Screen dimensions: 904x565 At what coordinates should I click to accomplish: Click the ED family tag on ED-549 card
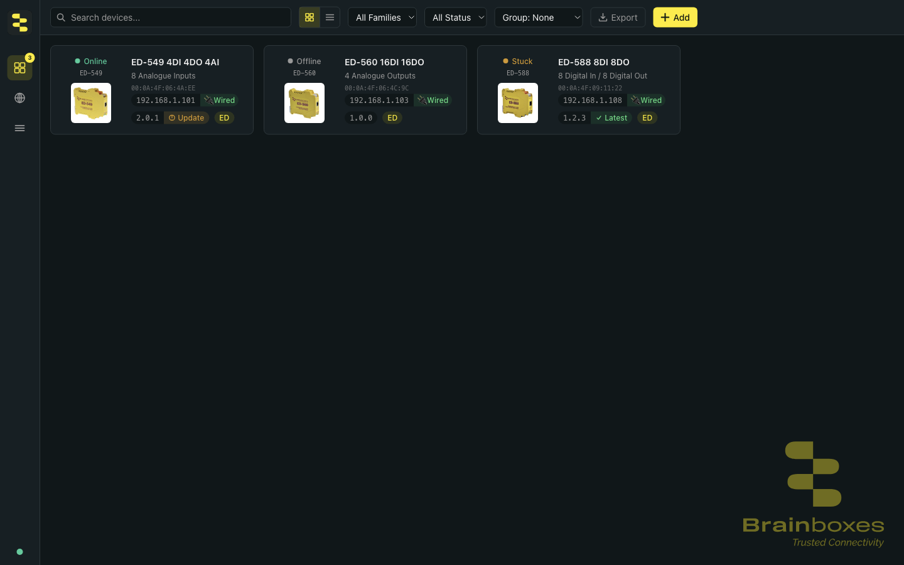[224, 118]
